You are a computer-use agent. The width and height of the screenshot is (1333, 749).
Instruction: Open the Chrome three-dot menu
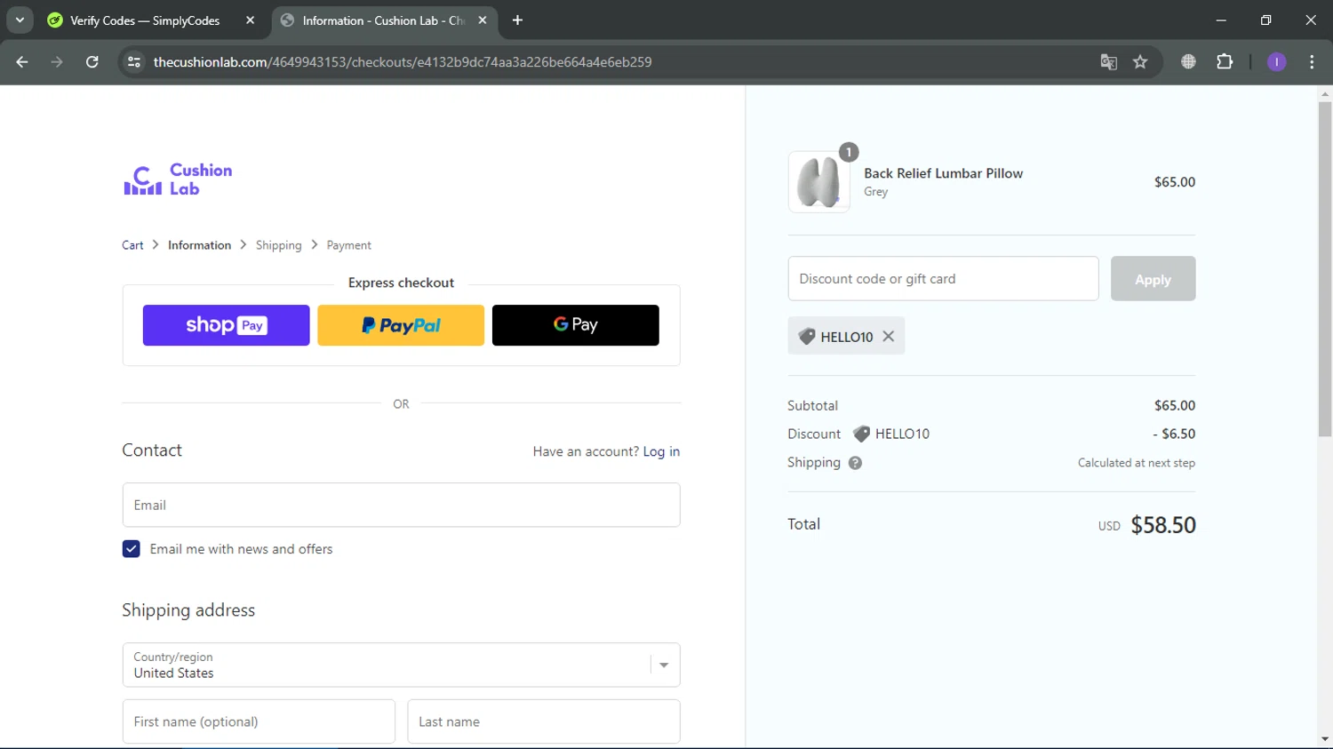(x=1312, y=62)
